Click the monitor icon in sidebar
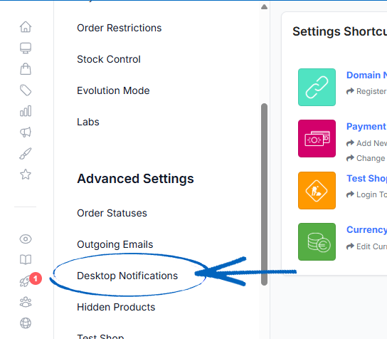The height and width of the screenshot is (339, 387). click(26, 48)
